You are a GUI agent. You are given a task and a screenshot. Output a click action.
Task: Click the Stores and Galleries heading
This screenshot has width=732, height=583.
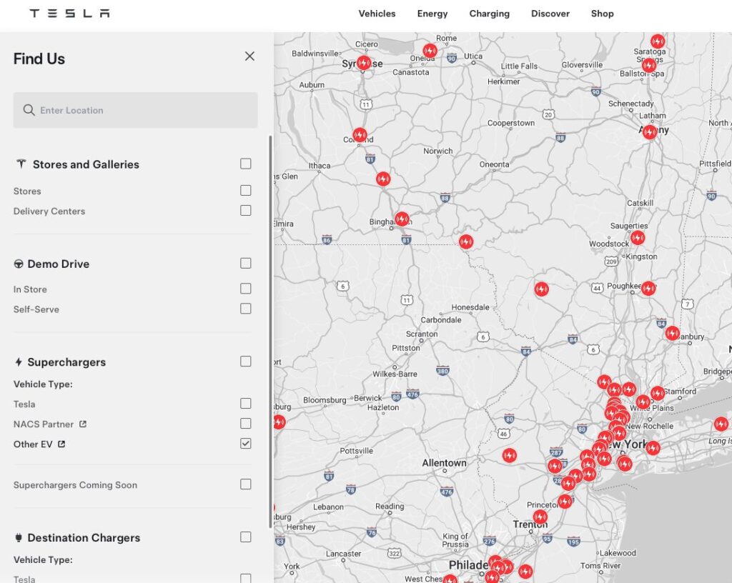coord(86,164)
